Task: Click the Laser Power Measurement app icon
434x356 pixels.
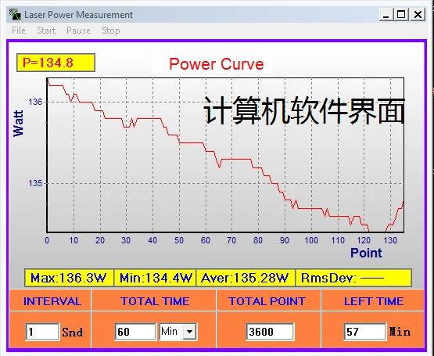Action: [15, 14]
